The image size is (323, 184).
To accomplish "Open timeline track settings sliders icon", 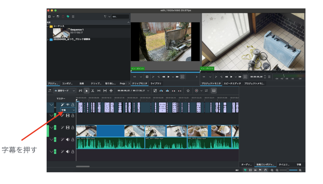I will pyautogui.click(x=50, y=91).
